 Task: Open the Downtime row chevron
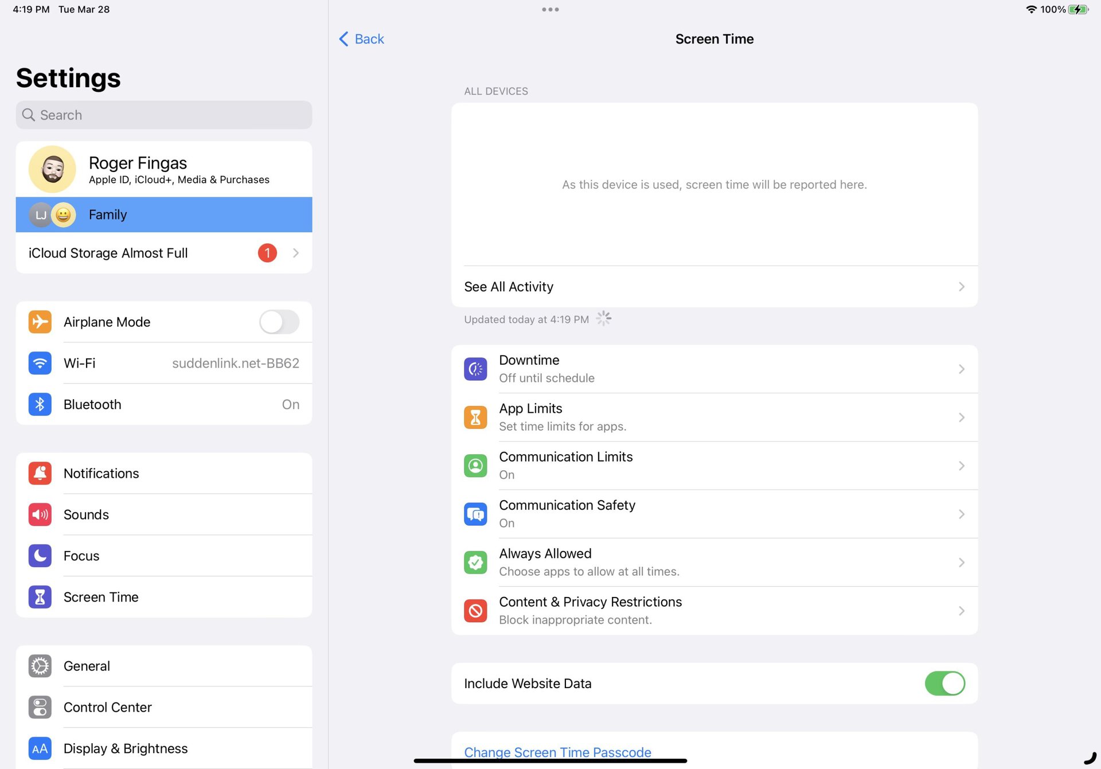(961, 369)
